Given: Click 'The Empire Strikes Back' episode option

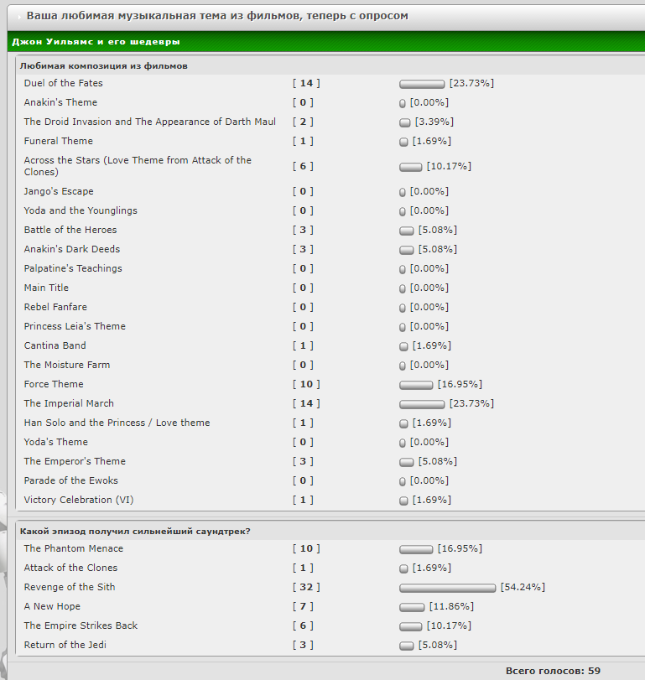Looking at the screenshot, I should pyautogui.click(x=81, y=625).
